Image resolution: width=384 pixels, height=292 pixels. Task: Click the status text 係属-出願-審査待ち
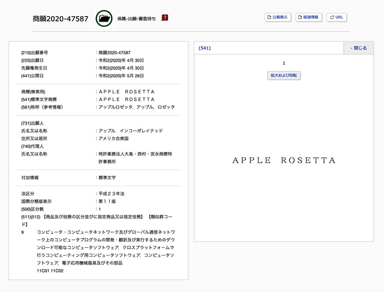point(136,19)
